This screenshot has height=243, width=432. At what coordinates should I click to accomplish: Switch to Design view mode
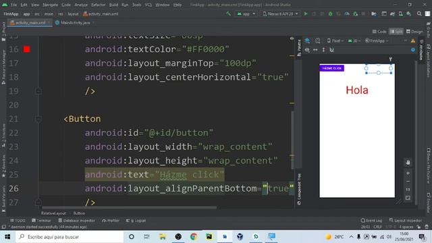coord(414,32)
